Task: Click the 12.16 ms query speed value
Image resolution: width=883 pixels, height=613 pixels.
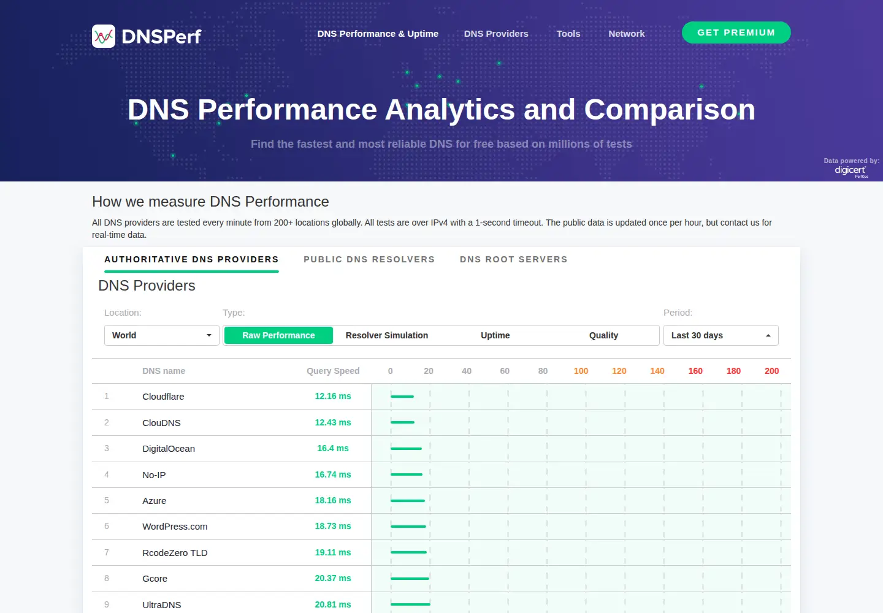Action: pos(333,396)
